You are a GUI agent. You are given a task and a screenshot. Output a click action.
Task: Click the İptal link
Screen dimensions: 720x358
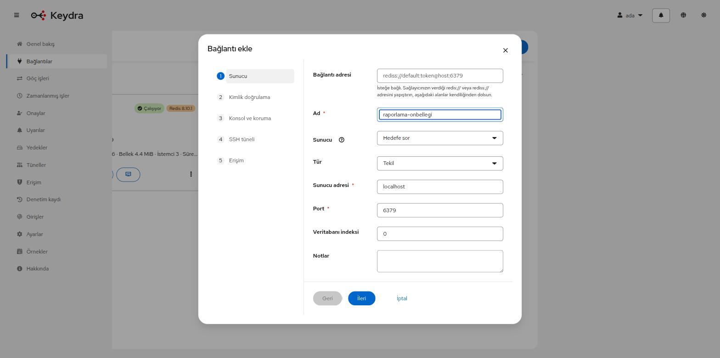click(402, 298)
